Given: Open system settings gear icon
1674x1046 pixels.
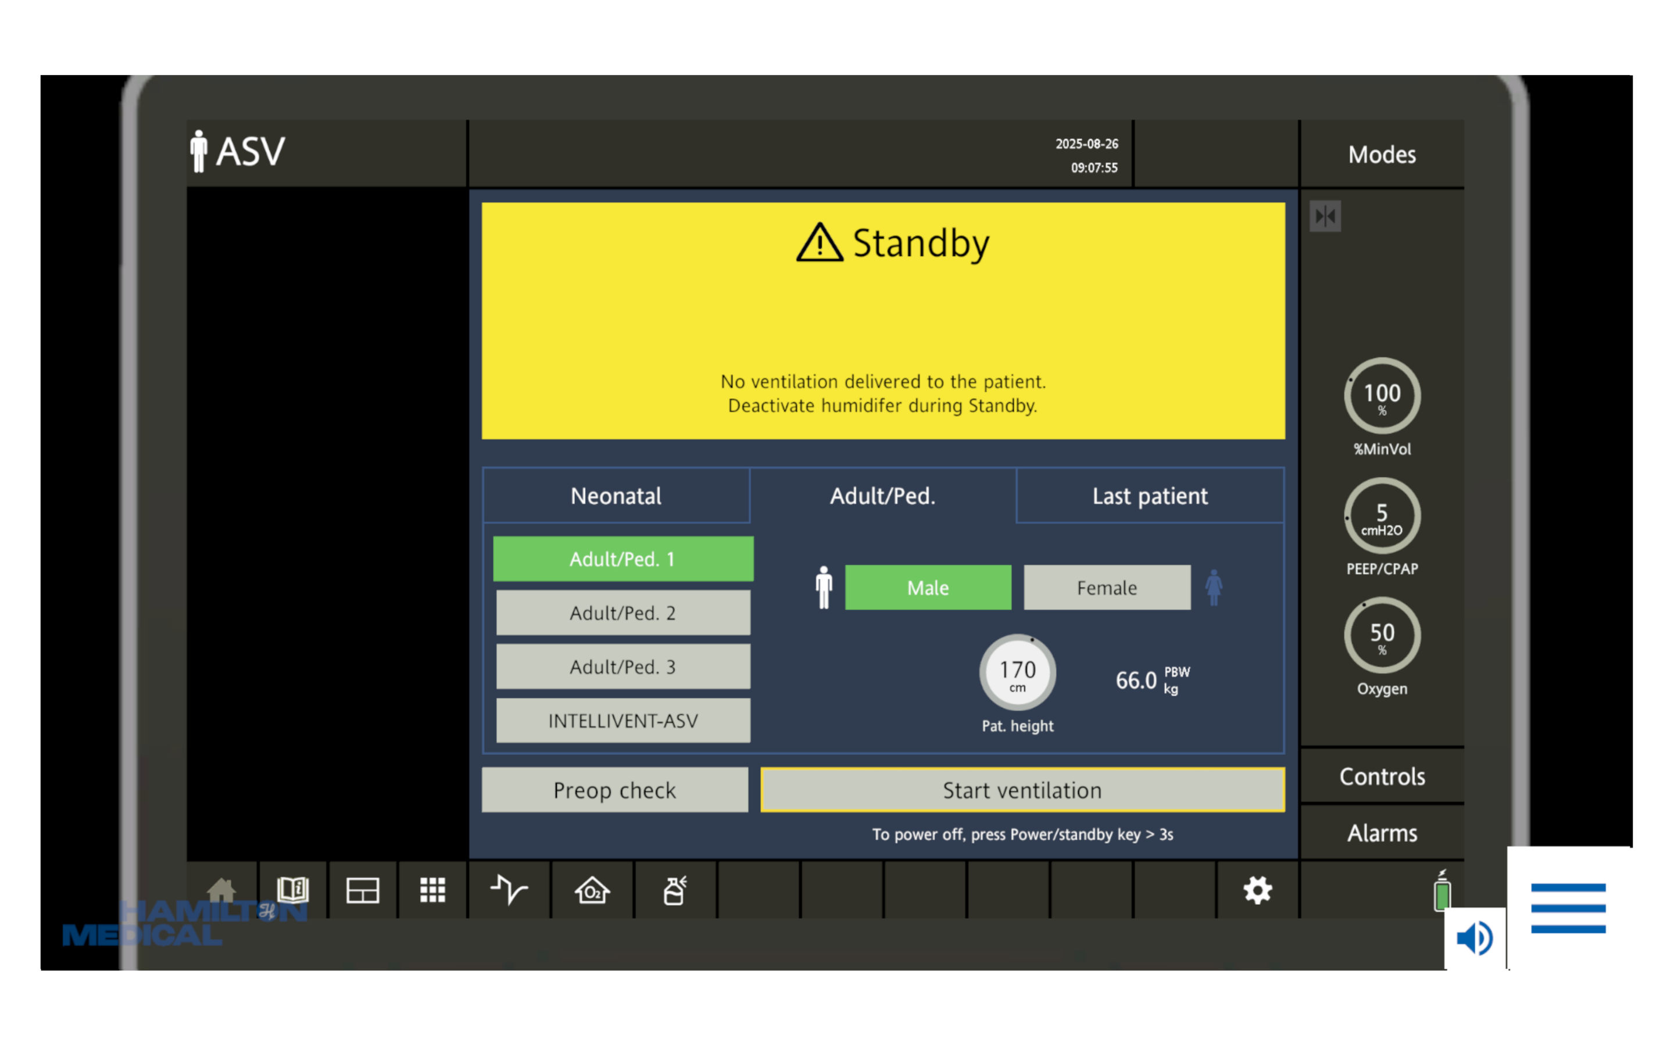Looking at the screenshot, I should pyautogui.click(x=1258, y=890).
